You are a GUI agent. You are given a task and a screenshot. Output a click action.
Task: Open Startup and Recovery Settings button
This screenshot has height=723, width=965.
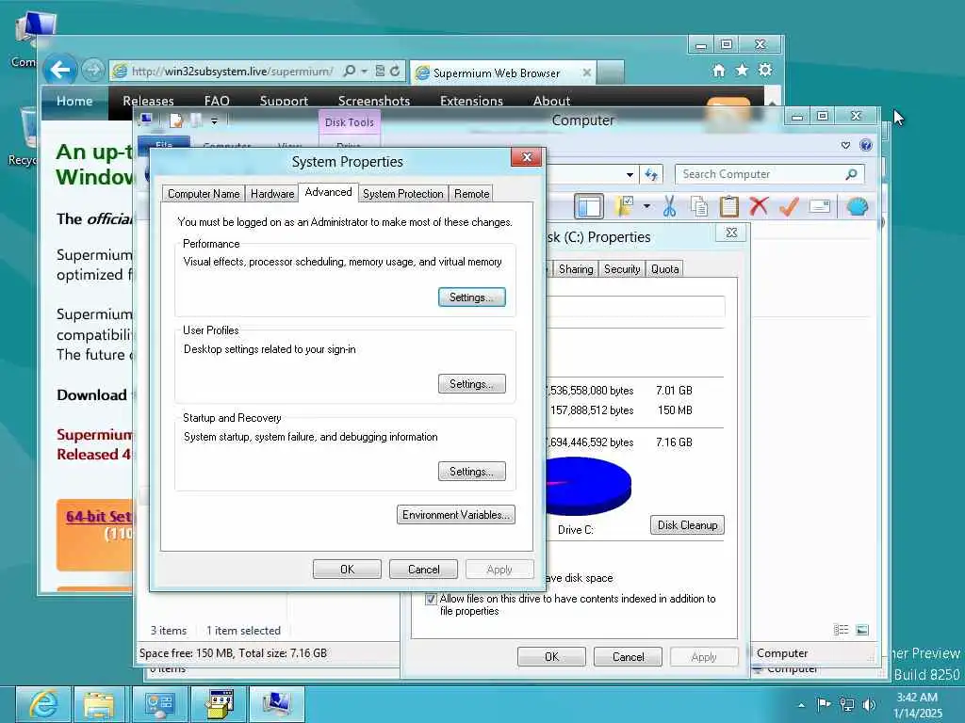472,472
